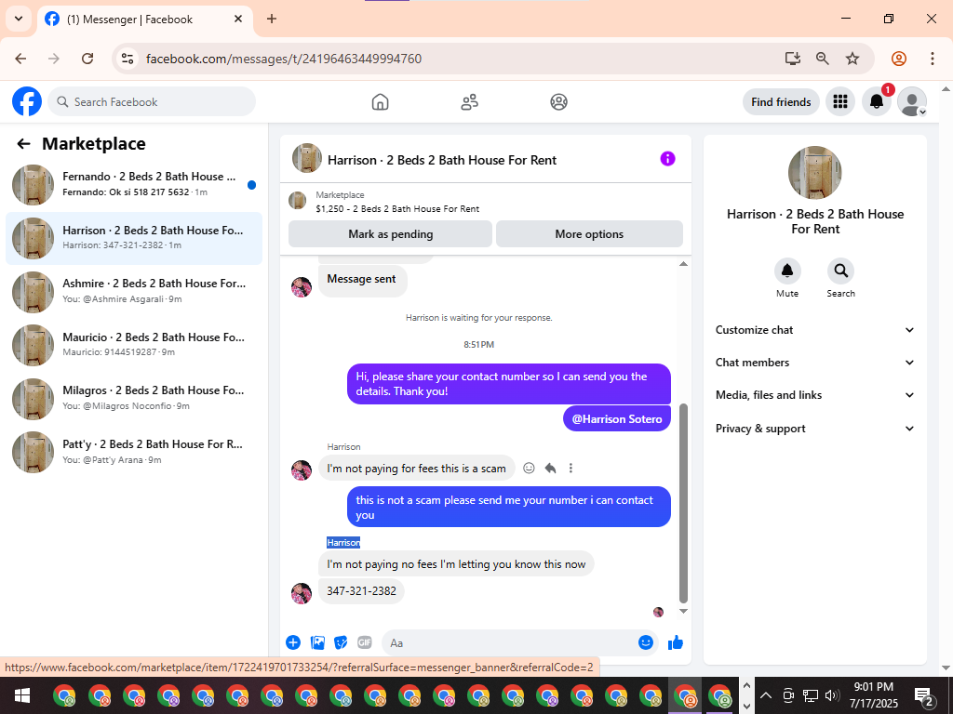Open the emoji picker in message box
This screenshot has width=953, height=714.
click(646, 642)
